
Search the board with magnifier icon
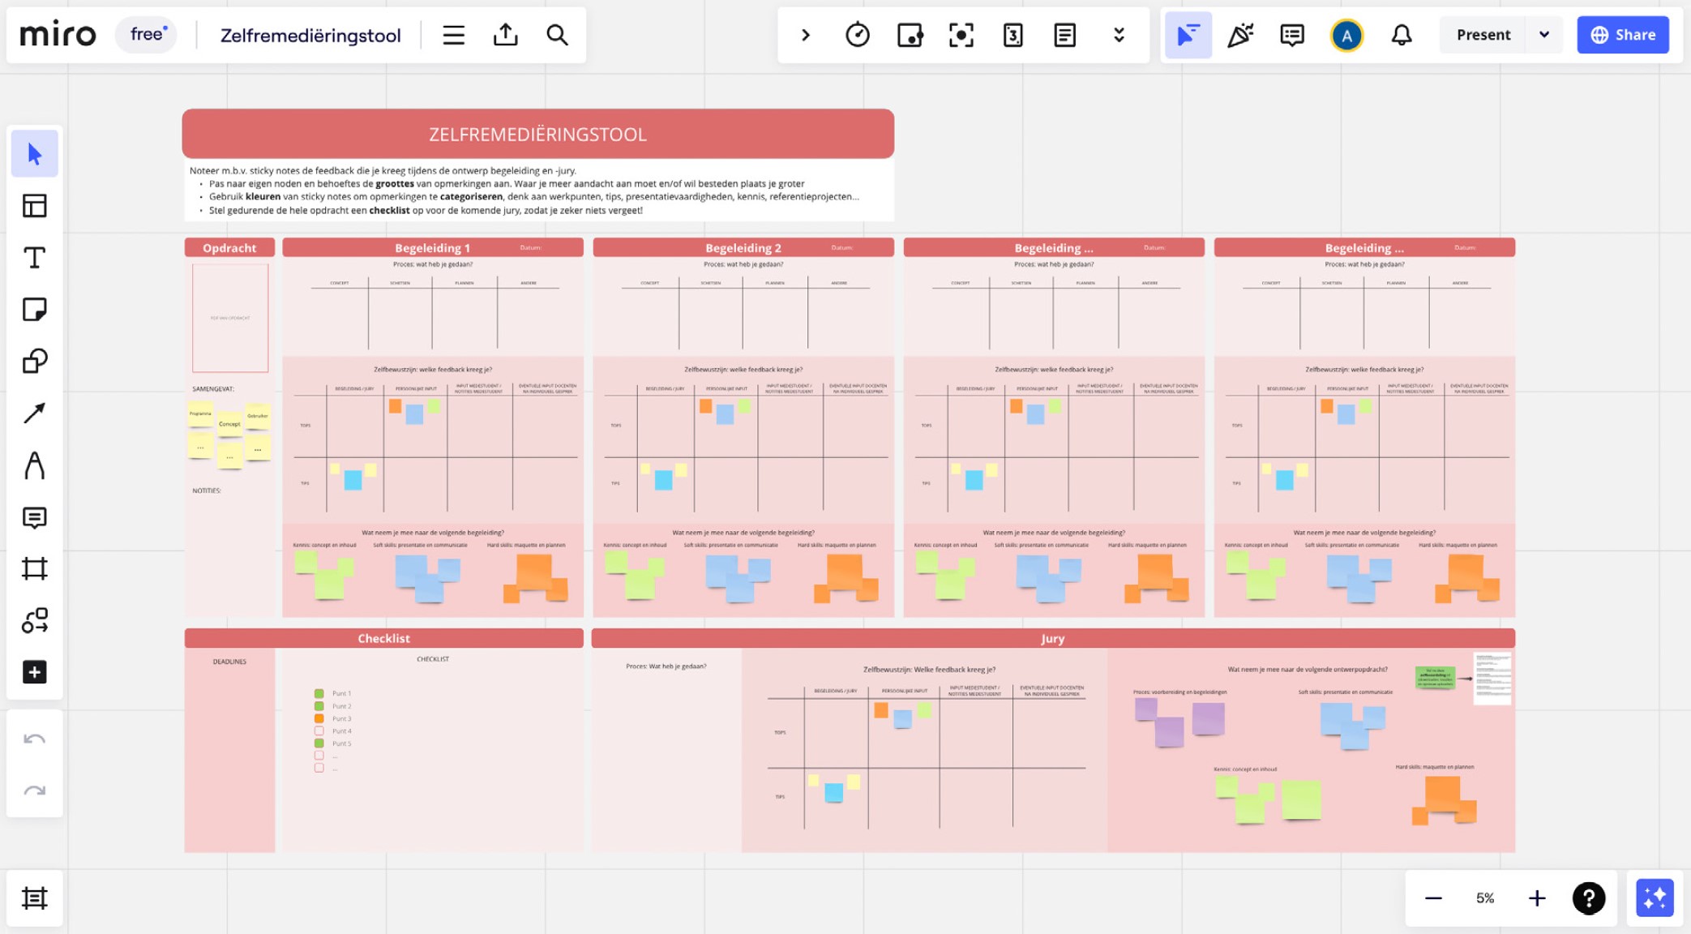tap(557, 35)
